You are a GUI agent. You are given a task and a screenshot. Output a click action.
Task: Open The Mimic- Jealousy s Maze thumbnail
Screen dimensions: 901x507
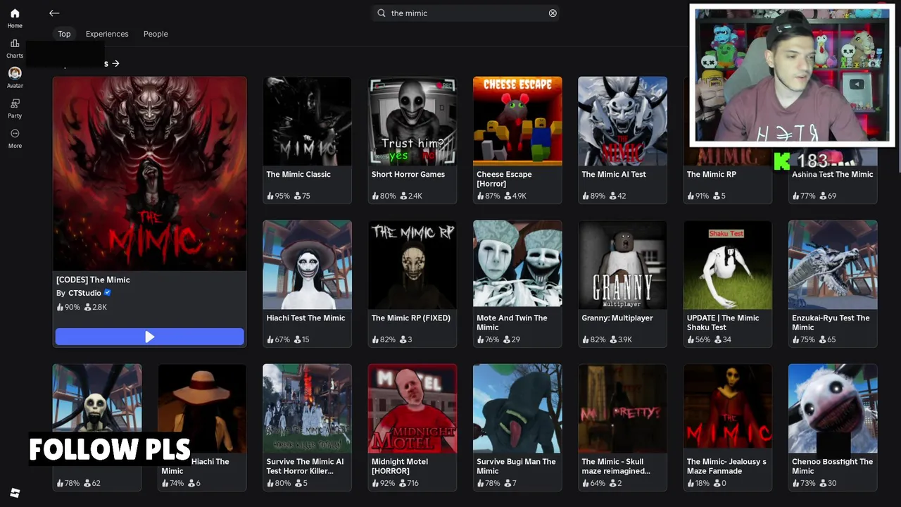pyautogui.click(x=728, y=408)
